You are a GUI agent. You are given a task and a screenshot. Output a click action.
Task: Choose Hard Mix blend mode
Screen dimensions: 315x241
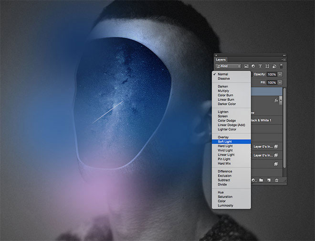231,164
